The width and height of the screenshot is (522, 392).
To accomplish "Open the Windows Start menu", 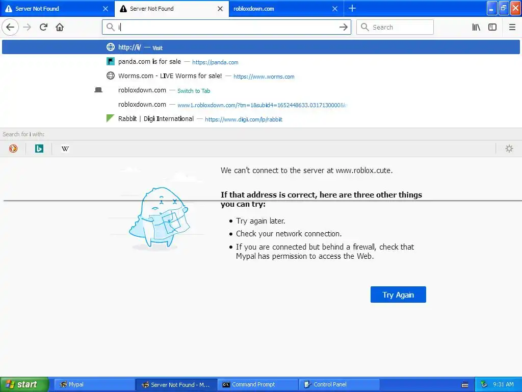I will coord(24,384).
